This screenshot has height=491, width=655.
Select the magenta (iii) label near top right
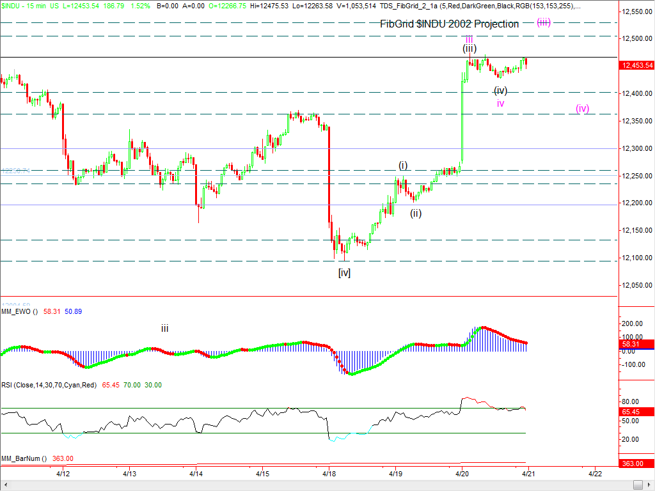point(543,22)
